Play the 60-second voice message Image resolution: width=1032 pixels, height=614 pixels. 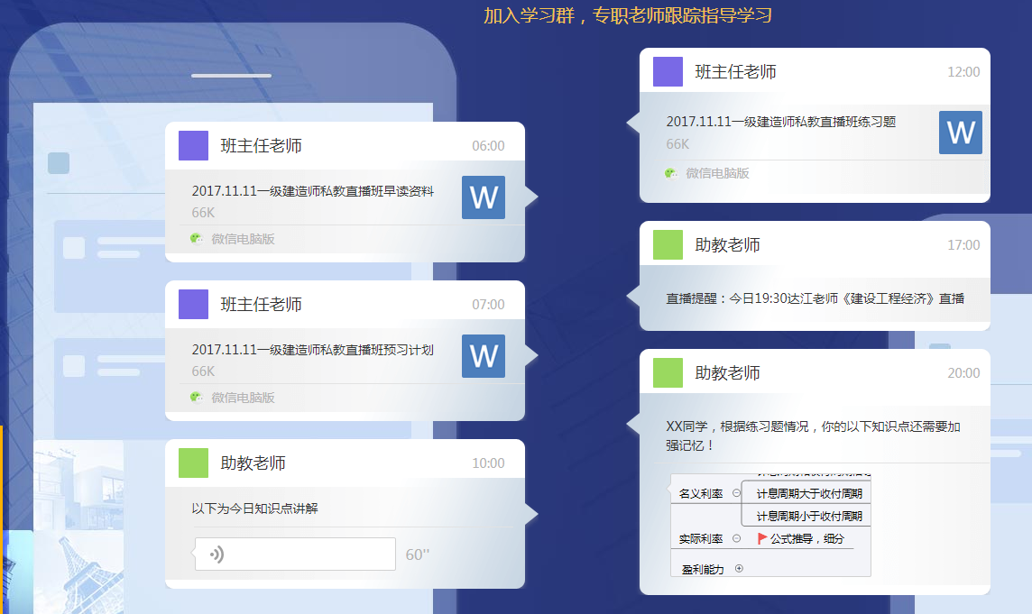tap(295, 554)
